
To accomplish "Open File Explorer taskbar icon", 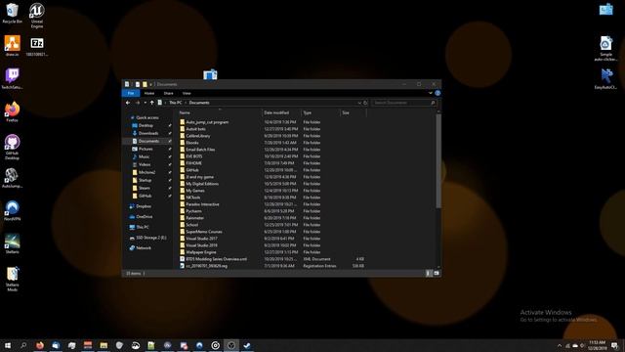I will [104, 345].
